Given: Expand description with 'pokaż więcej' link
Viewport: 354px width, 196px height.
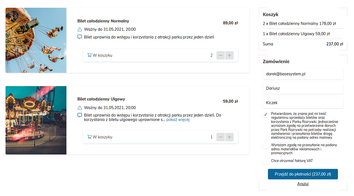Looking at the screenshot, I should (x=178, y=120).
